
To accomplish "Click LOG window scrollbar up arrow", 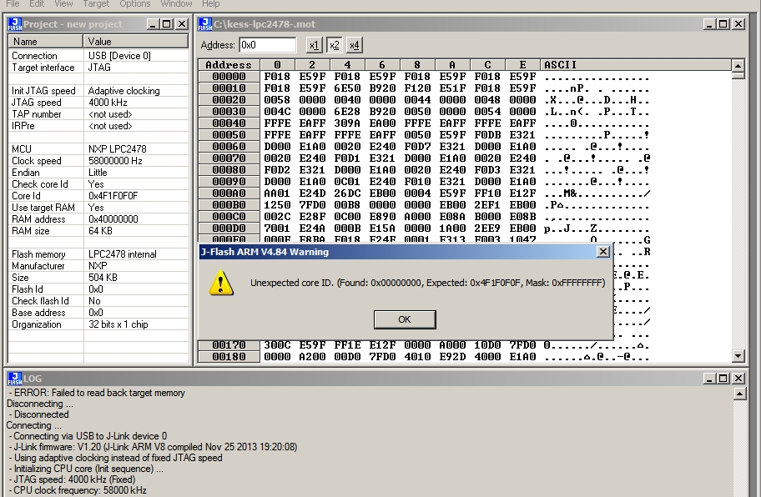I will [x=739, y=394].
